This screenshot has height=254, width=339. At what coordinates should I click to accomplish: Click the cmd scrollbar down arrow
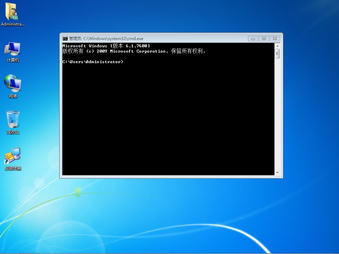pyautogui.click(x=277, y=173)
